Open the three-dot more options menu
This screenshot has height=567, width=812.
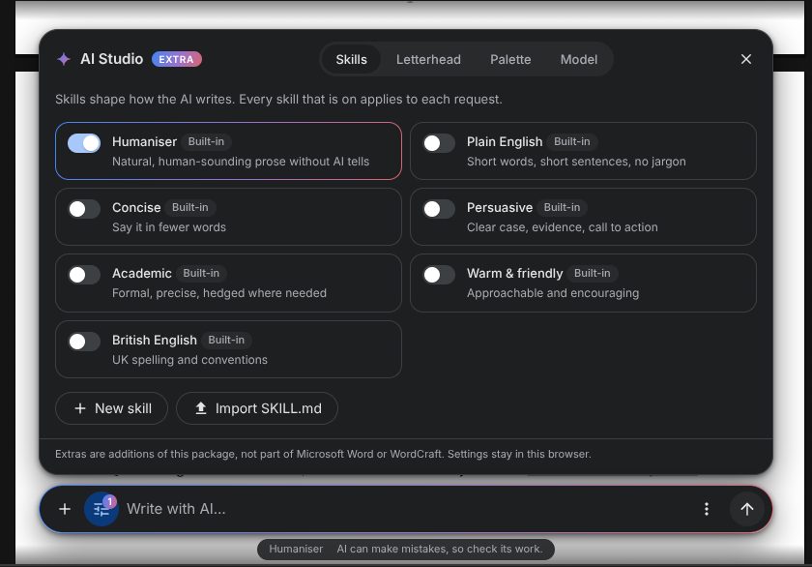tap(707, 509)
